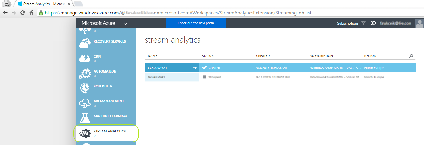
Task: Click the user account avatar icon
Action: [x=419, y=23]
